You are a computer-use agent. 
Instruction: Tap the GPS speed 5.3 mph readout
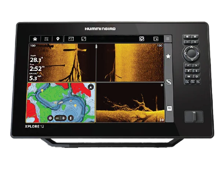pyautogui.click(x=35, y=77)
